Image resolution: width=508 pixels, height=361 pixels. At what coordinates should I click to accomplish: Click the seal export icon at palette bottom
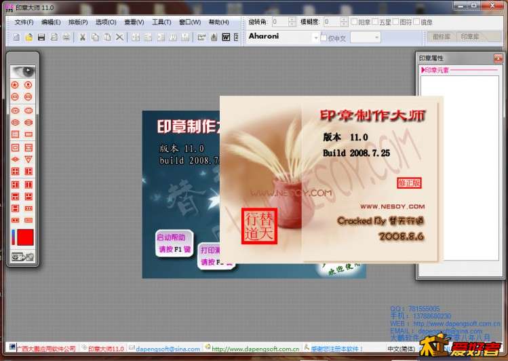22,257
